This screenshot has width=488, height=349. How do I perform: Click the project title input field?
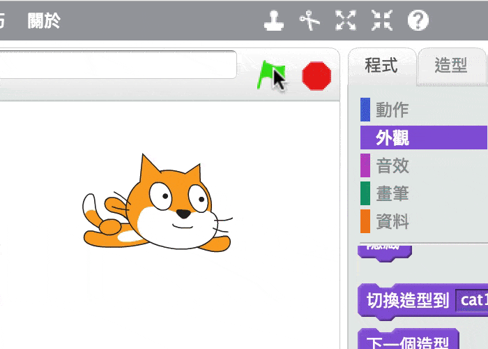(x=118, y=64)
